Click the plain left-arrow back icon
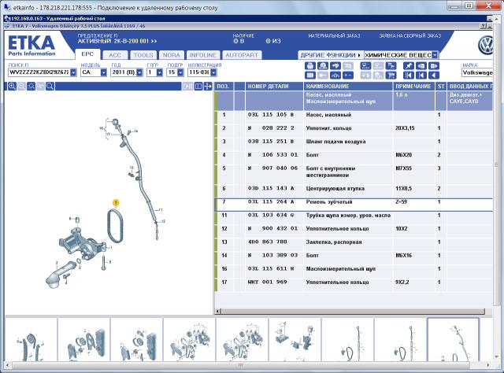 pos(434,76)
